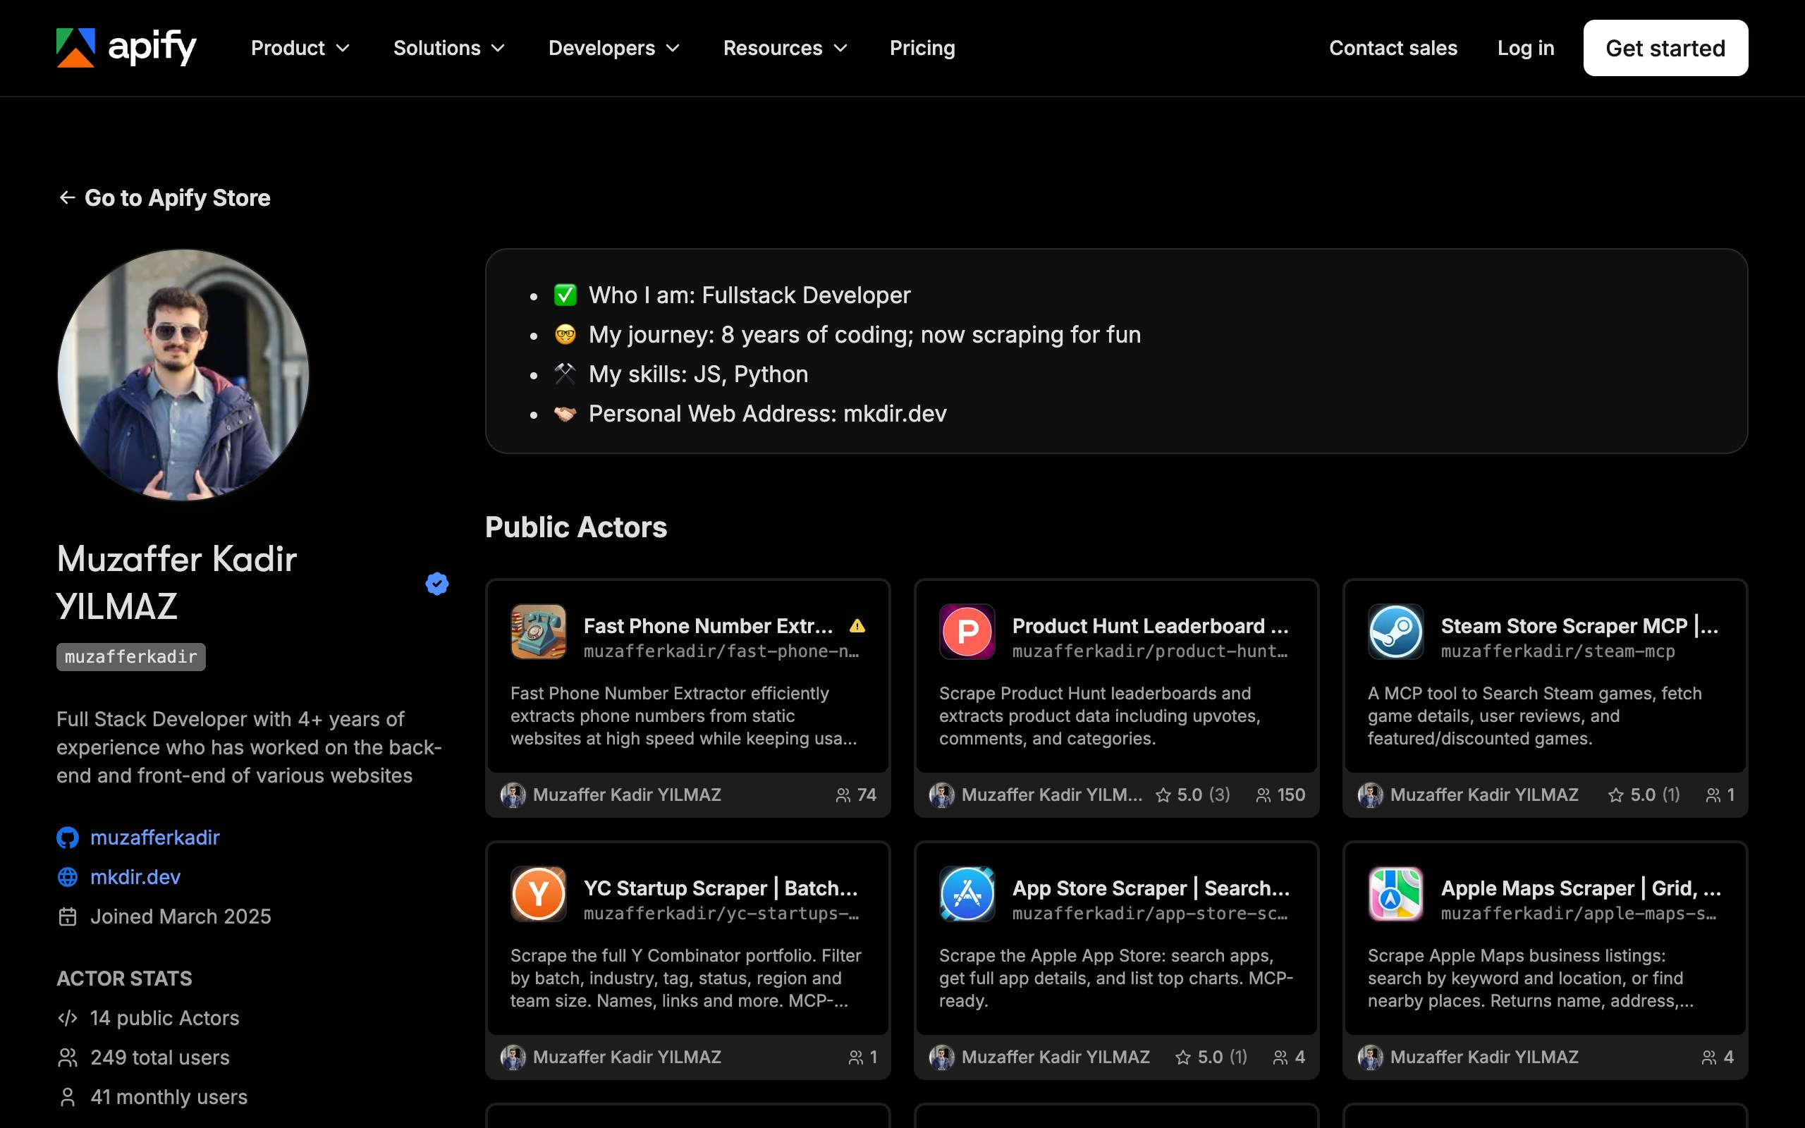Screen dimensions: 1805x1128
Task: Click the Fast Phone Number Extractor telephone icon
Action: click(538, 631)
